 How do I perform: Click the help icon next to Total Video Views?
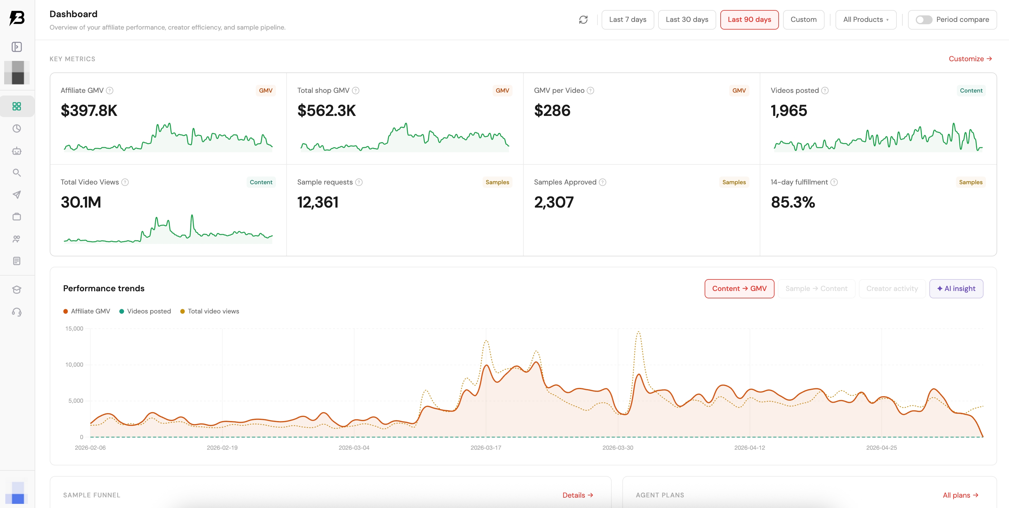click(125, 182)
